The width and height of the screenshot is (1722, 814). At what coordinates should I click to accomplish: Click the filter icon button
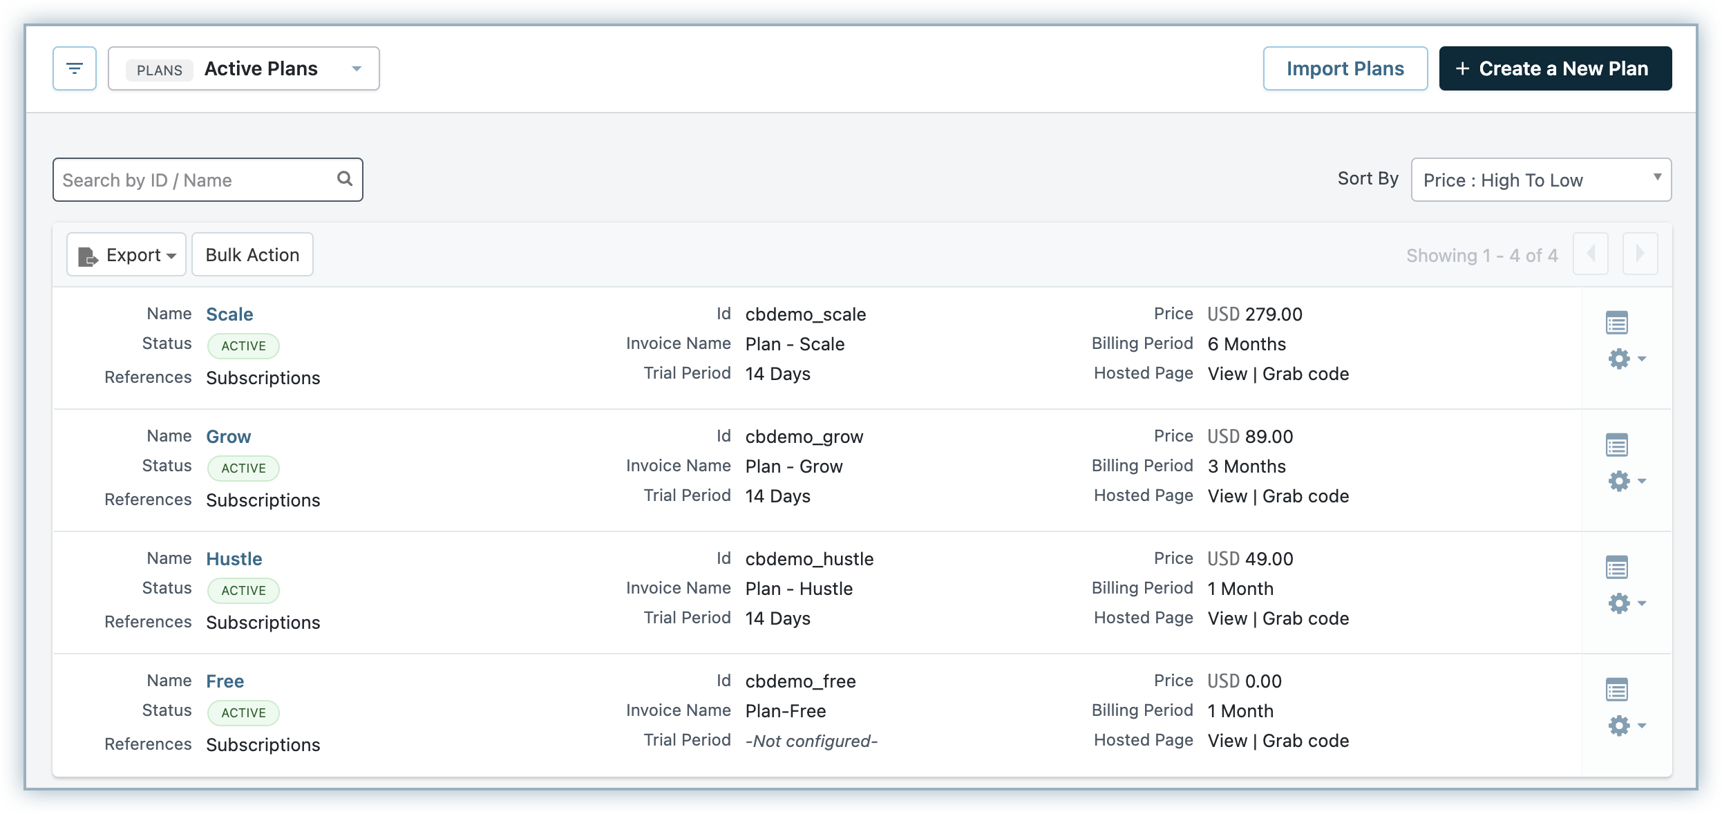click(x=75, y=68)
